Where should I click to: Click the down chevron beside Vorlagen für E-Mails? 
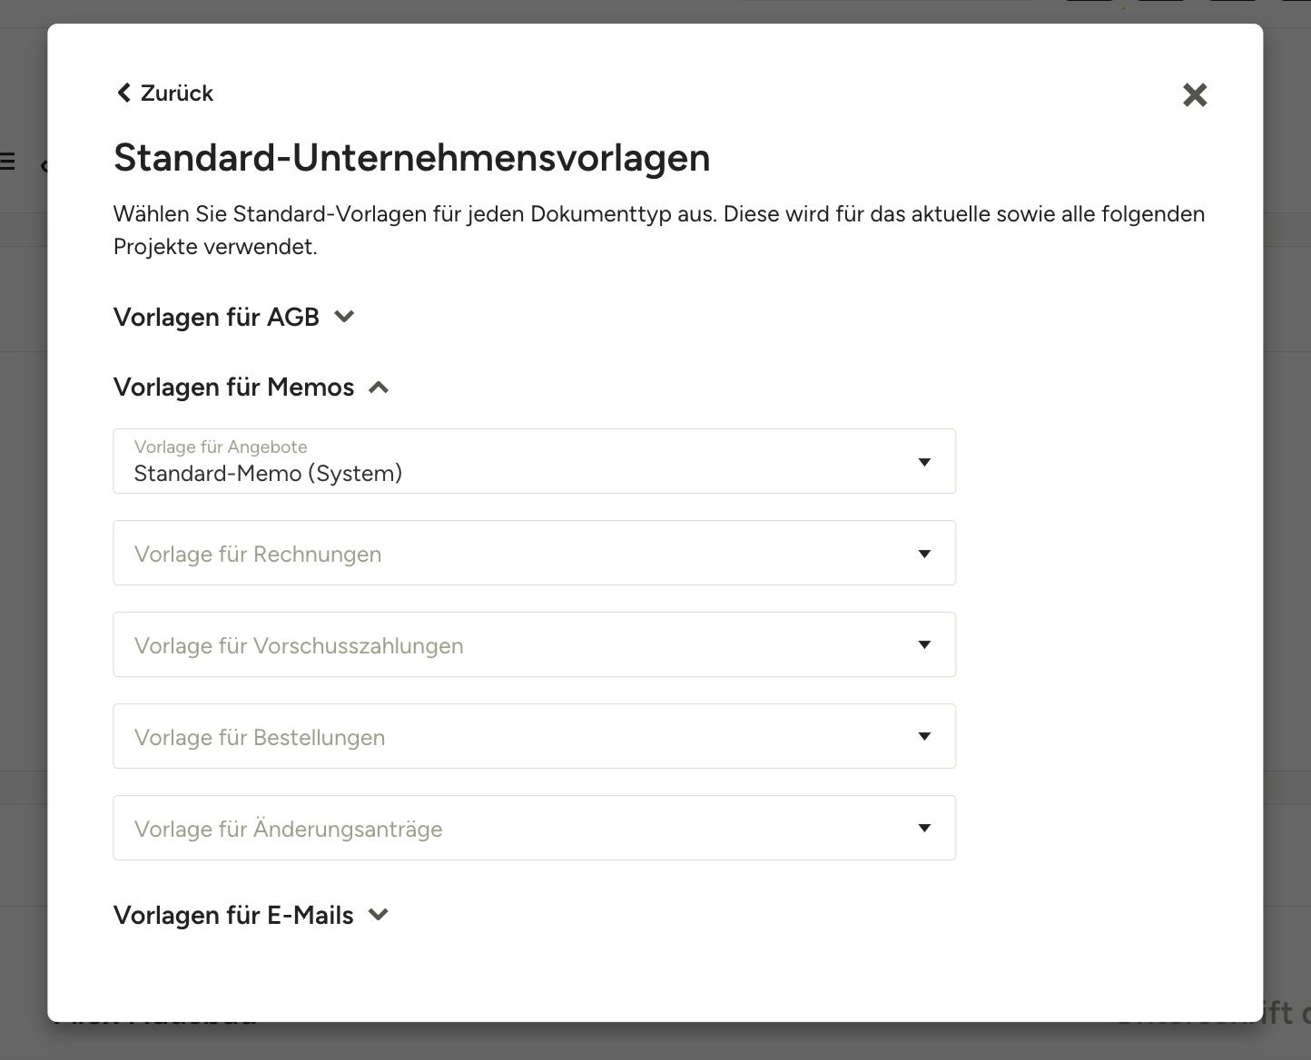[379, 915]
